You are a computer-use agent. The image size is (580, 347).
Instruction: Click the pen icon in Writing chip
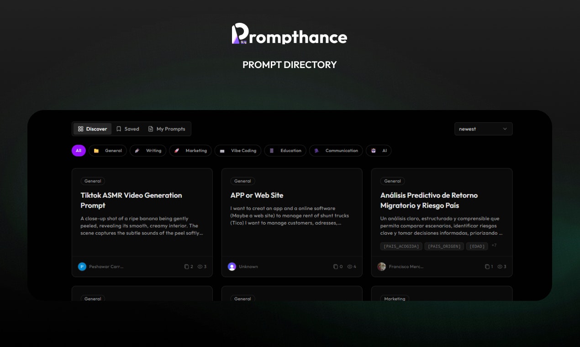137,151
